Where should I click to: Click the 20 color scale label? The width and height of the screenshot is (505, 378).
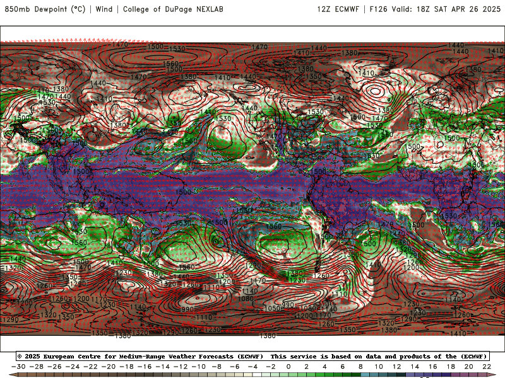coord(469,367)
